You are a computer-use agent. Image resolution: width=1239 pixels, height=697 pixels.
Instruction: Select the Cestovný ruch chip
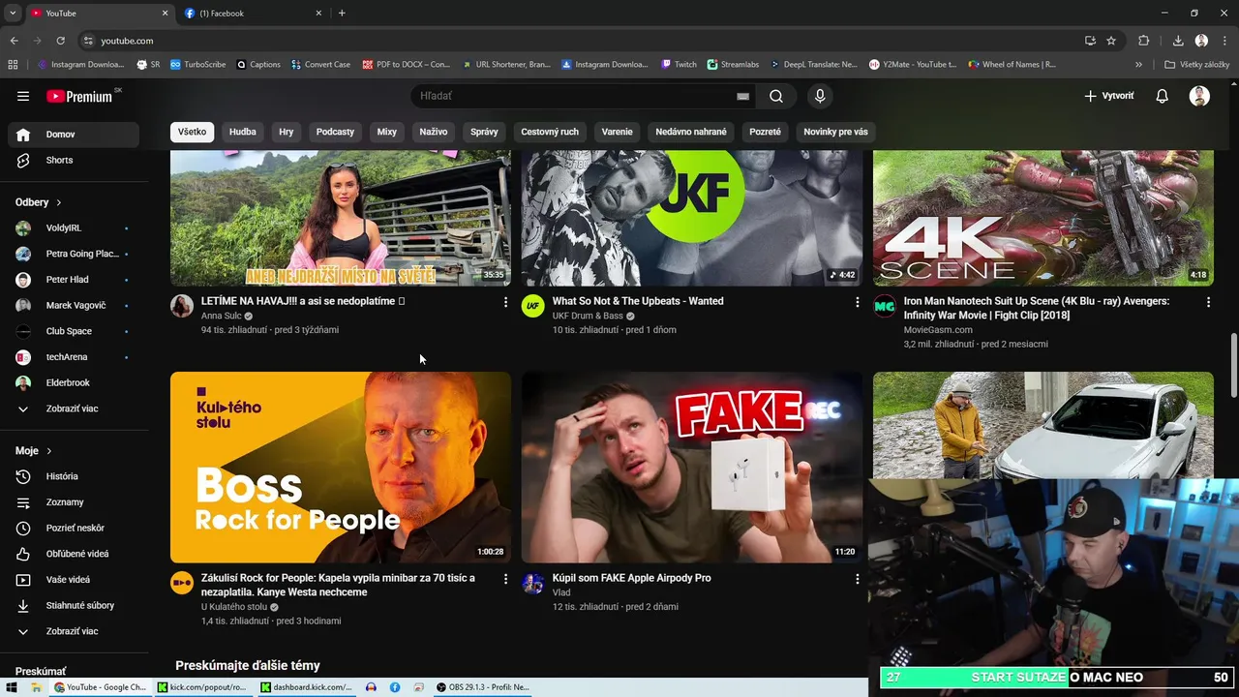click(x=550, y=132)
